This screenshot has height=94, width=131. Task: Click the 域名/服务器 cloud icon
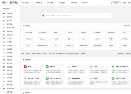4,88
